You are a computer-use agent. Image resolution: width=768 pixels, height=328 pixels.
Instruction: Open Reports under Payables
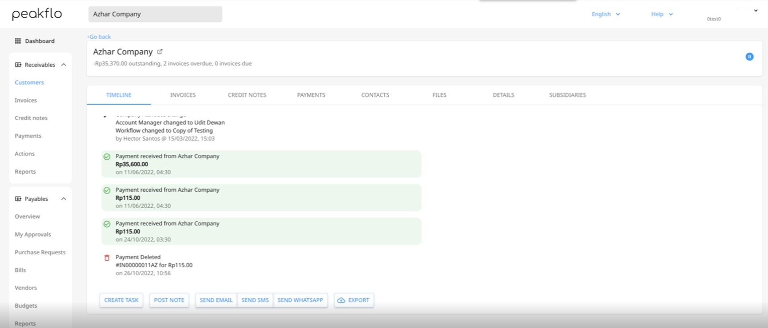pos(25,324)
